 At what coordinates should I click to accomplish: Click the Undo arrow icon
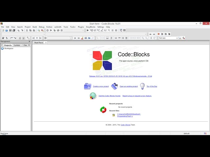pos(19,30)
